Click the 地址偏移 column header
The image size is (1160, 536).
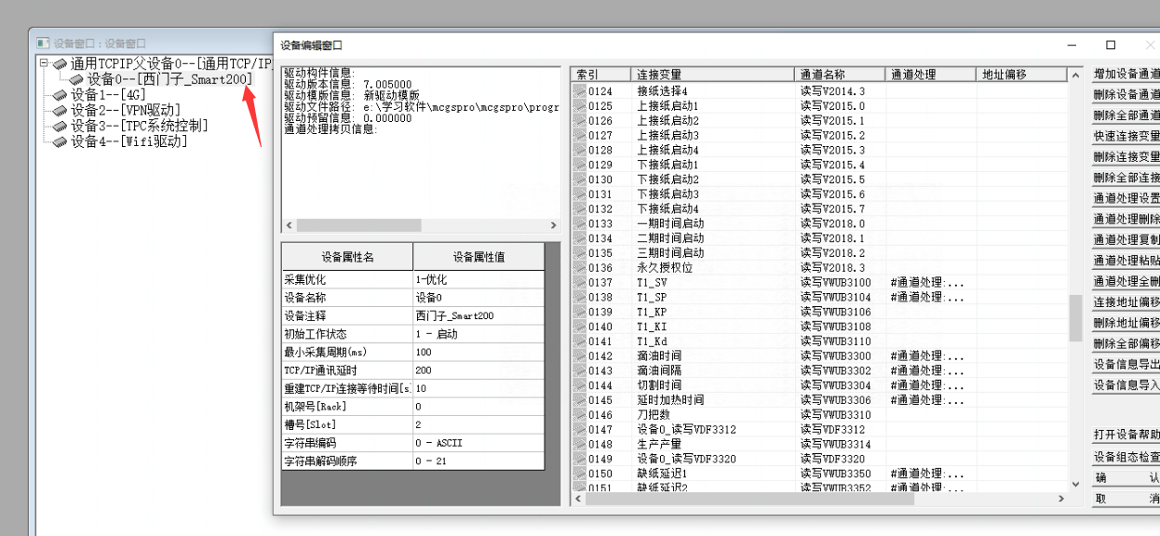tap(1021, 74)
